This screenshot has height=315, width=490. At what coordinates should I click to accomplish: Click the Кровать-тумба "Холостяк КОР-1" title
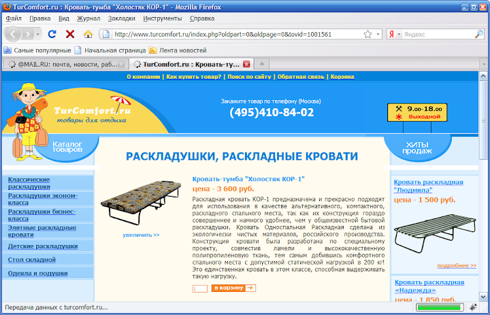coord(248,179)
